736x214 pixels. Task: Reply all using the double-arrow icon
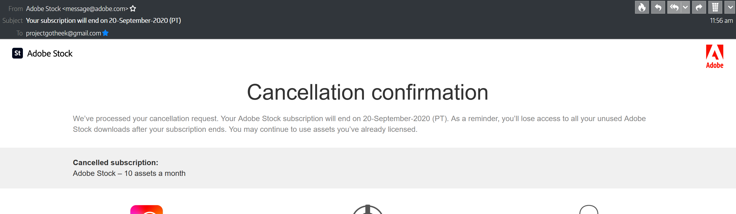(674, 8)
